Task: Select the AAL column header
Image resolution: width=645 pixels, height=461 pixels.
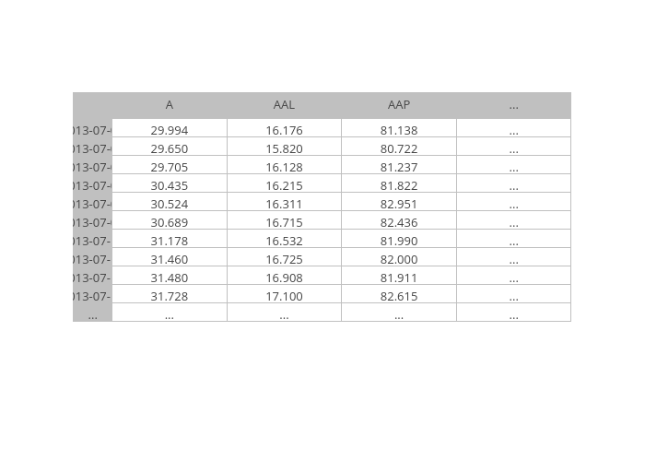Action: coord(284,105)
